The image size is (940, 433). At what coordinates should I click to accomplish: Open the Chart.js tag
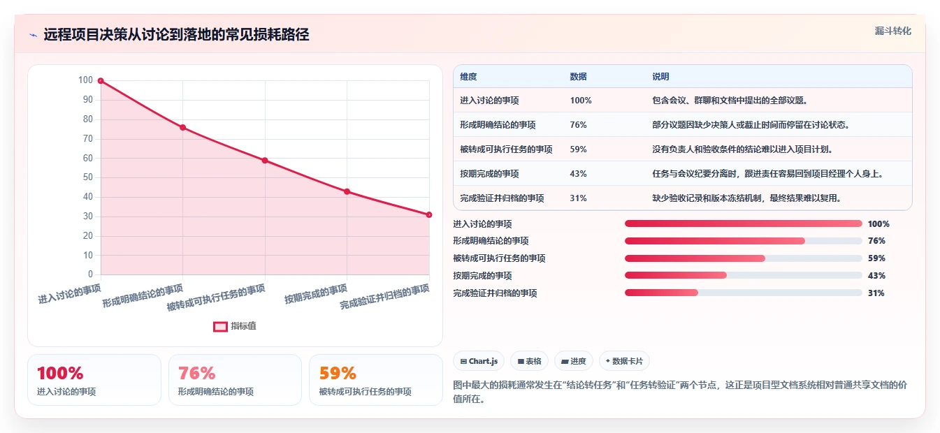click(x=479, y=361)
